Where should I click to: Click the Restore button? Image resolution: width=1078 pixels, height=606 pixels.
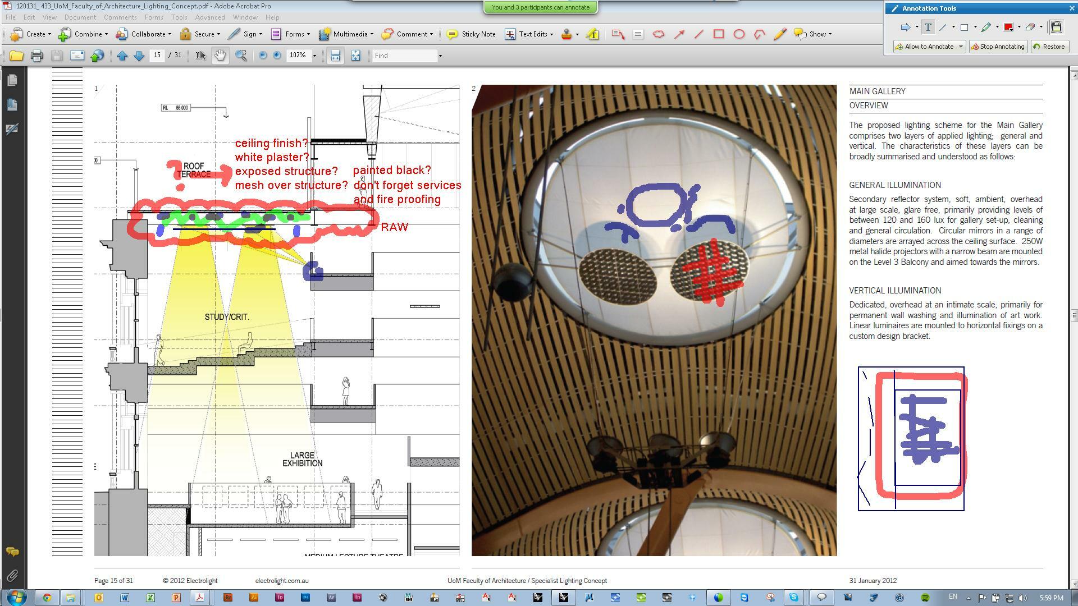pyautogui.click(x=1049, y=47)
